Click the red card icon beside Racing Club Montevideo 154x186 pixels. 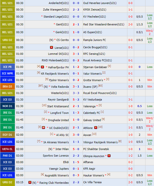point(30,182)
